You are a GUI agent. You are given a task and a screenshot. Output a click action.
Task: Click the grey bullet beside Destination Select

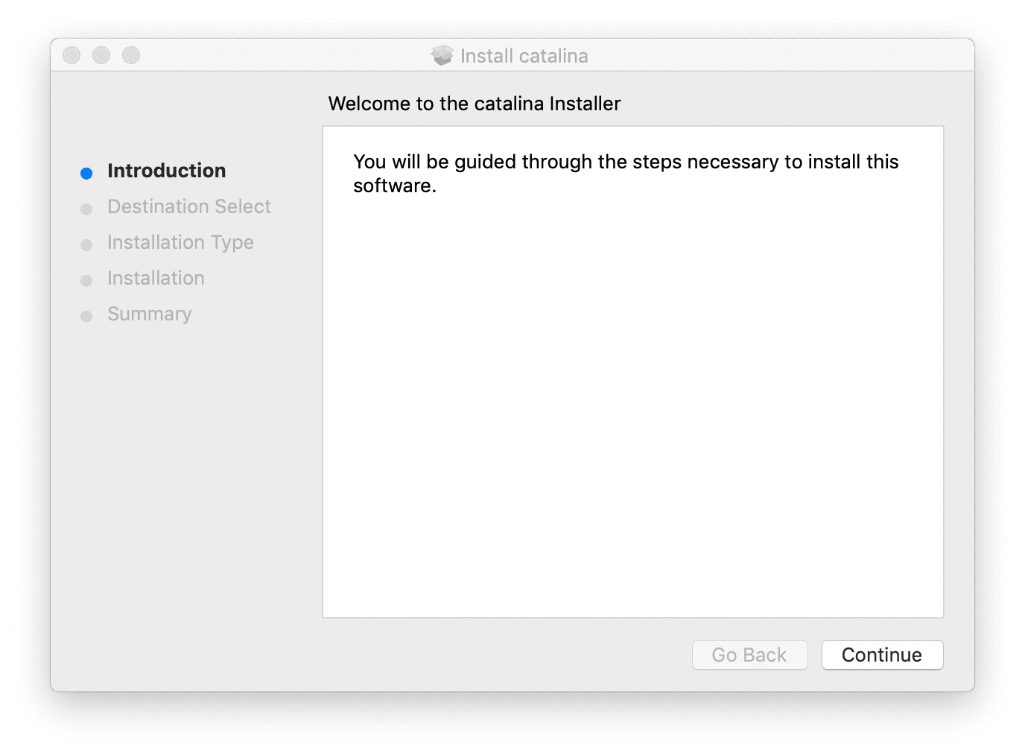(x=86, y=209)
